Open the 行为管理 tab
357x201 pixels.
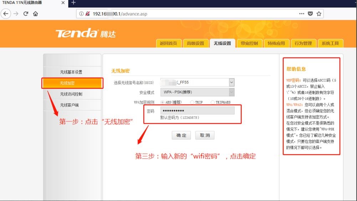(303, 43)
